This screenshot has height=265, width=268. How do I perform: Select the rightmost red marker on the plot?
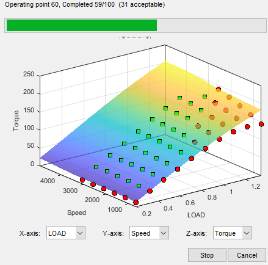[261, 124]
